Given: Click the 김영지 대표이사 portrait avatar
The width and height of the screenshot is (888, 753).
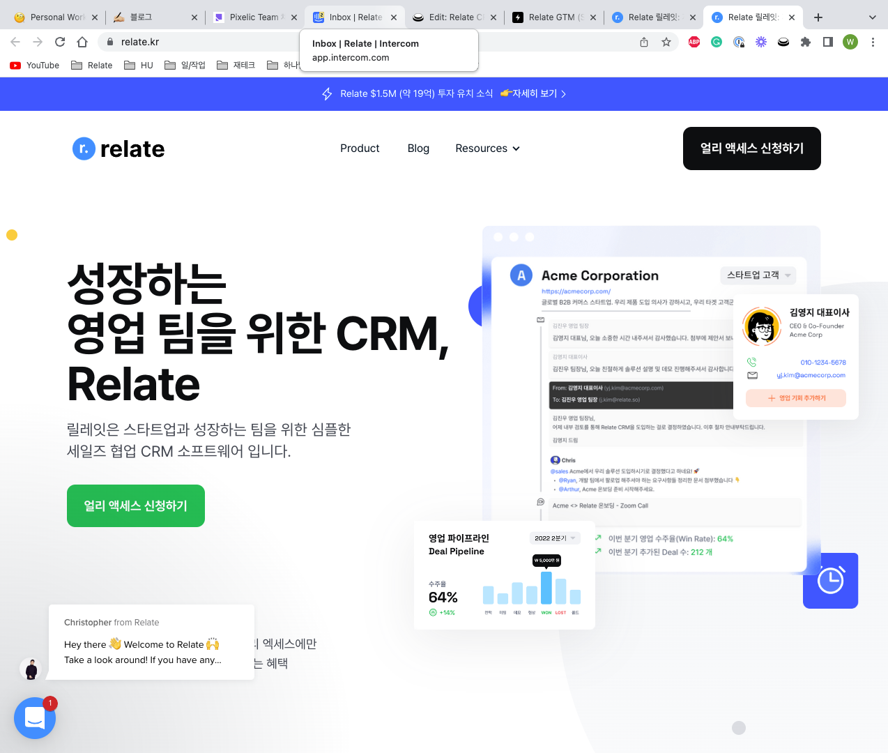Looking at the screenshot, I should click(x=762, y=326).
